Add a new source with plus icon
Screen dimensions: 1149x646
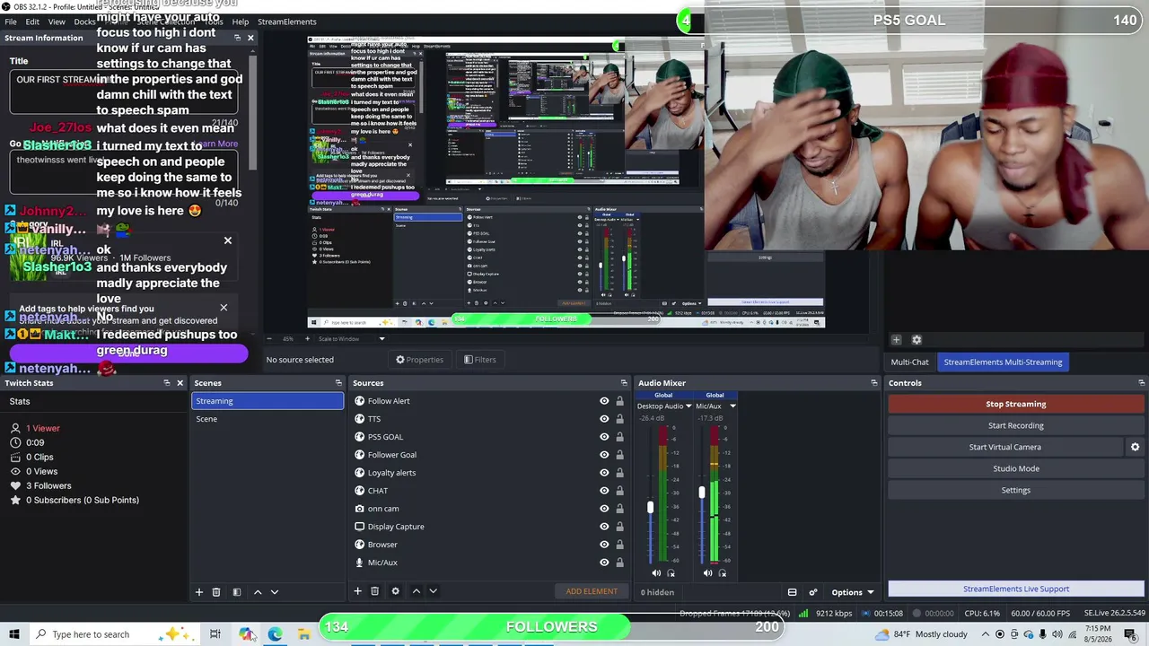pos(357,591)
